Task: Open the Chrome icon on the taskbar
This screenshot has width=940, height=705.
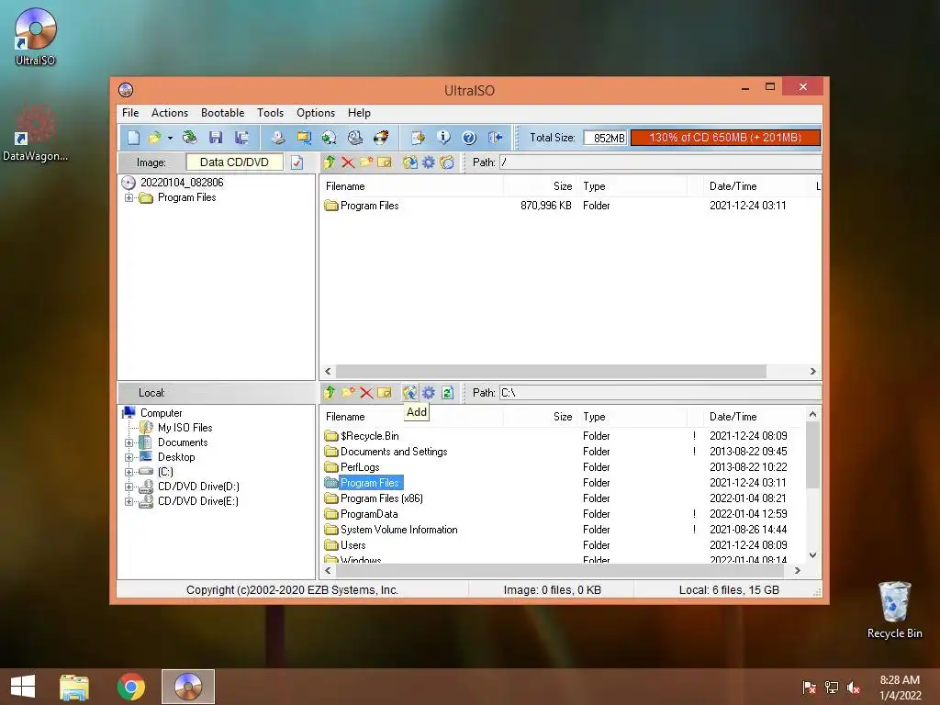Action: pyautogui.click(x=130, y=687)
